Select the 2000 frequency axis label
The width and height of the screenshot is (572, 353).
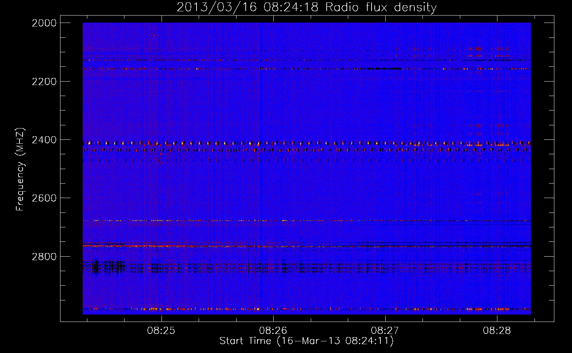pos(44,23)
